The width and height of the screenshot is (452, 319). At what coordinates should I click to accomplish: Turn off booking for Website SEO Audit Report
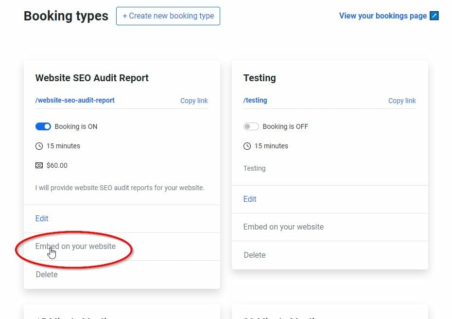(x=43, y=126)
